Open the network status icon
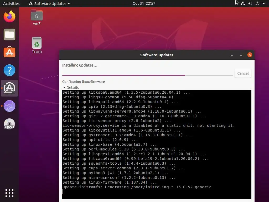Screen dimensions: 269x202 tap(243, 3)
